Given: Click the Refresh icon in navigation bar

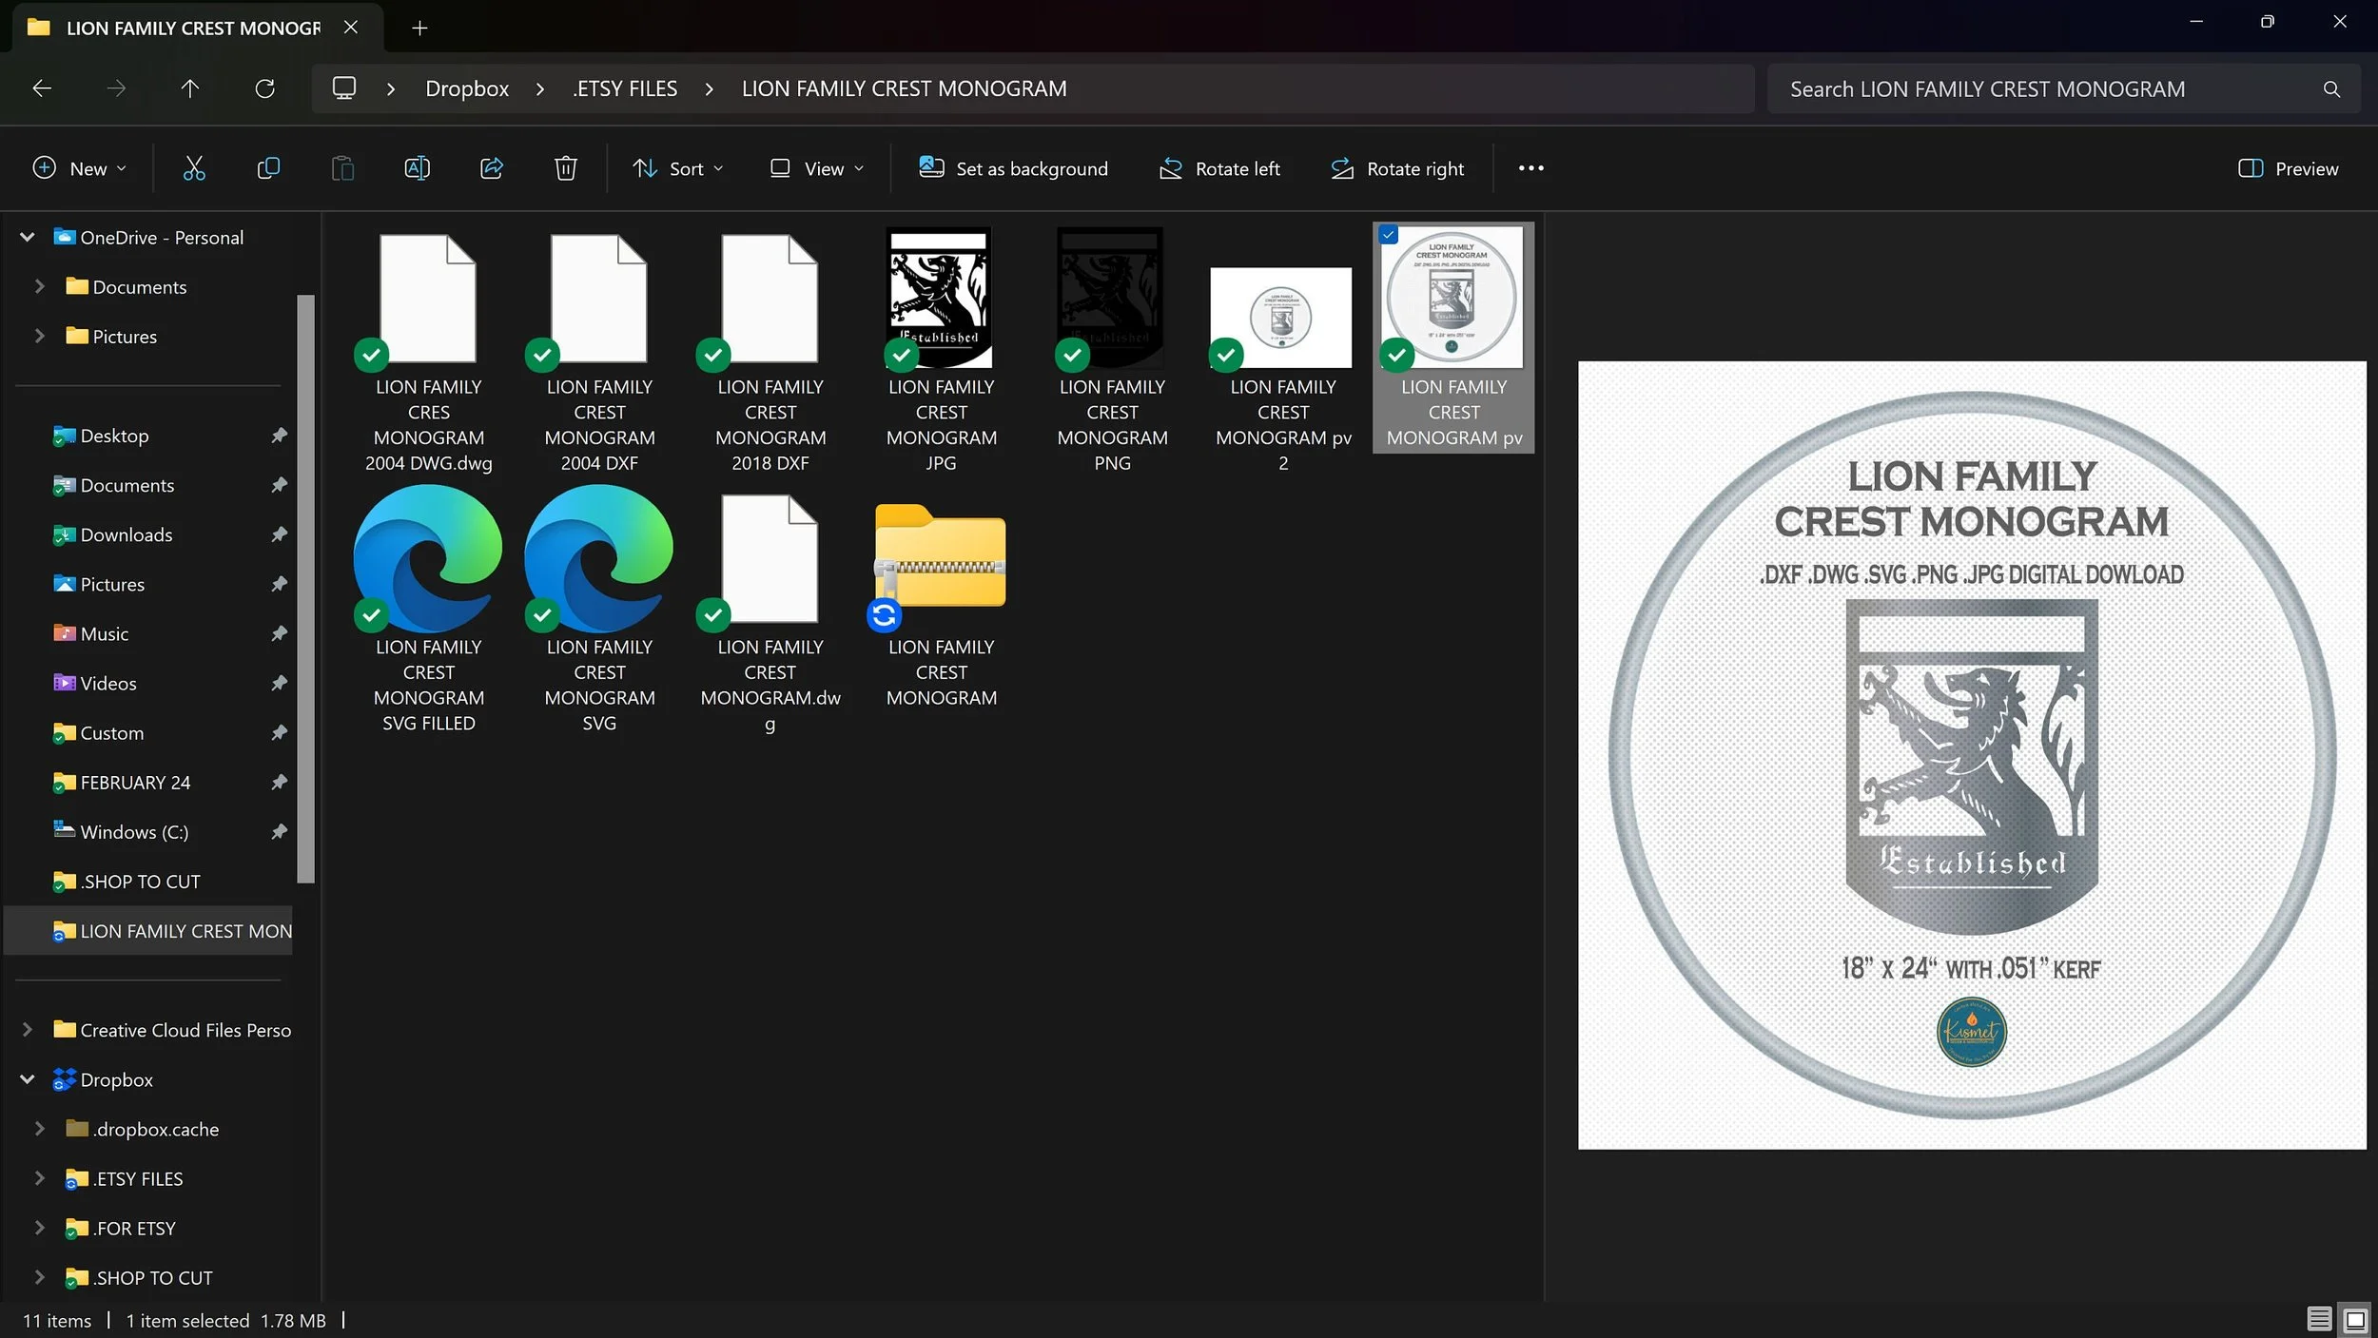Looking at the screenshot, I should [x=264, y=88].
